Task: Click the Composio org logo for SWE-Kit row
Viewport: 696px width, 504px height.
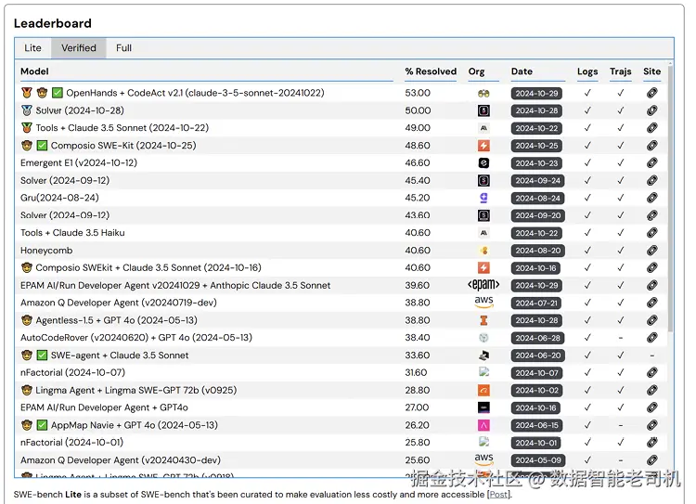Action: pos(483,145)
